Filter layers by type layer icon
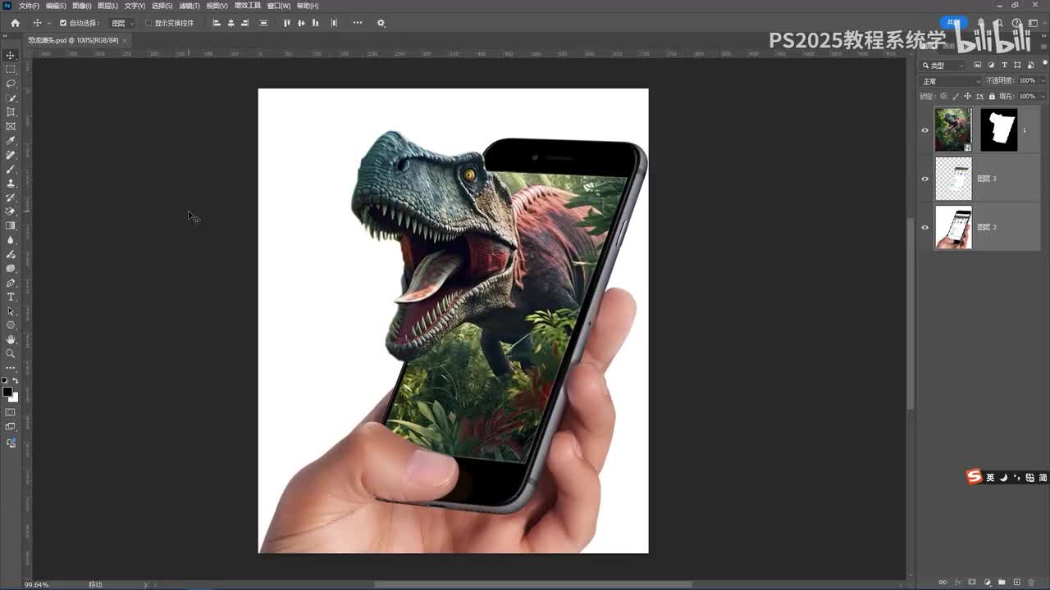Screen dimensions: 1050x590 pos(1005,65)
